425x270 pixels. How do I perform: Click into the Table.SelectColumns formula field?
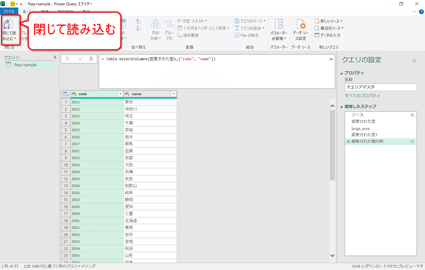[212, 71]
